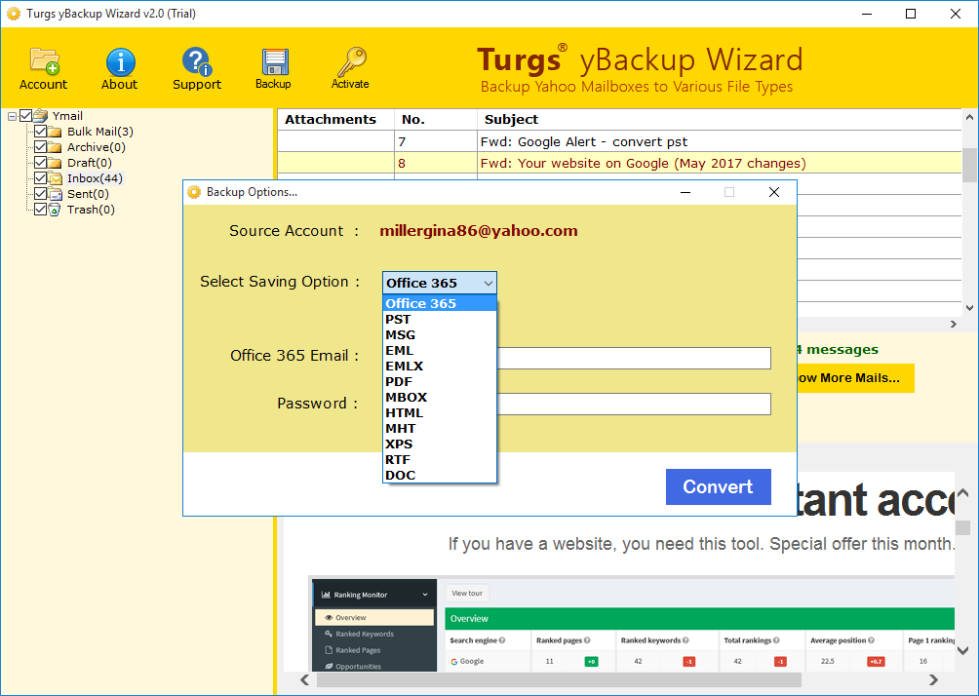Click the Trash recycle bin icon
The width and height of the screenshot is (979, 696).
tap(55, 210)
